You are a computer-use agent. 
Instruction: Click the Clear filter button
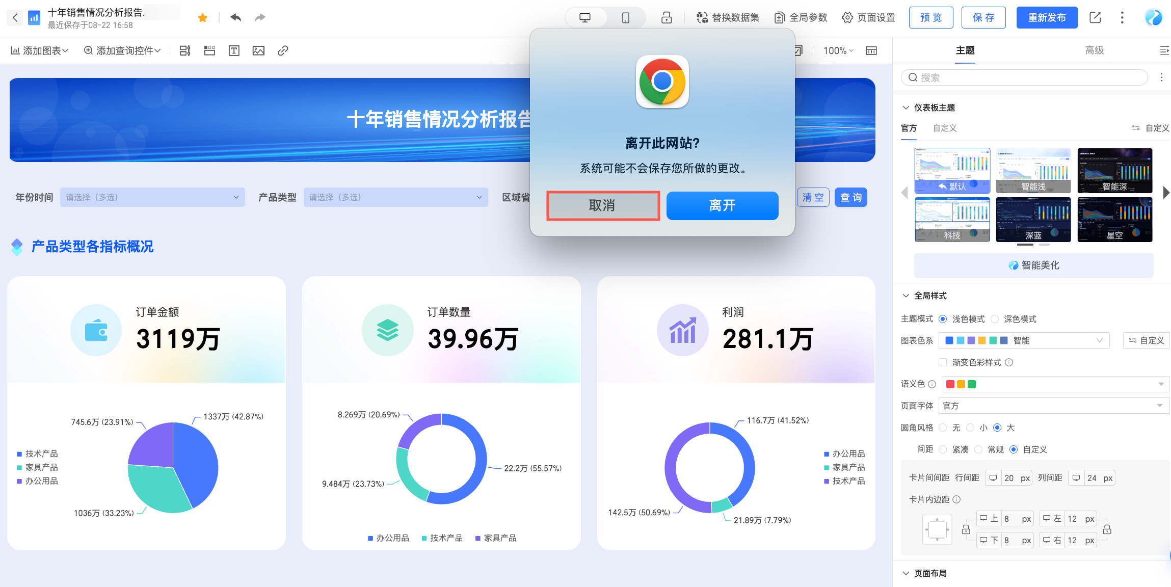813,197
